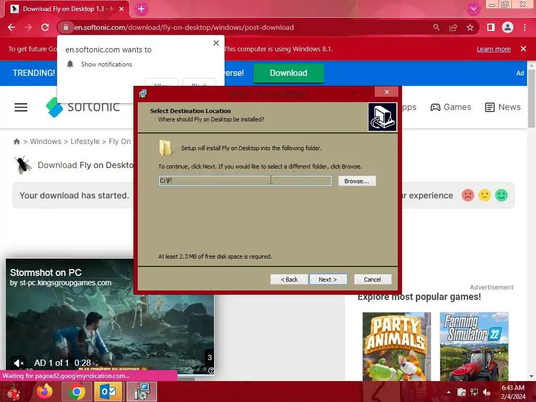Rate experience with green happy face
Image resolution: width=536 pixels, height=402 pixels.
pos(501,195)
